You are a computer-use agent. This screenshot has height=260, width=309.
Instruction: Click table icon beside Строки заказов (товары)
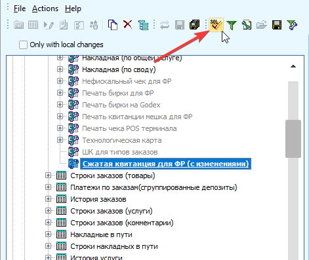coord(61,176)
